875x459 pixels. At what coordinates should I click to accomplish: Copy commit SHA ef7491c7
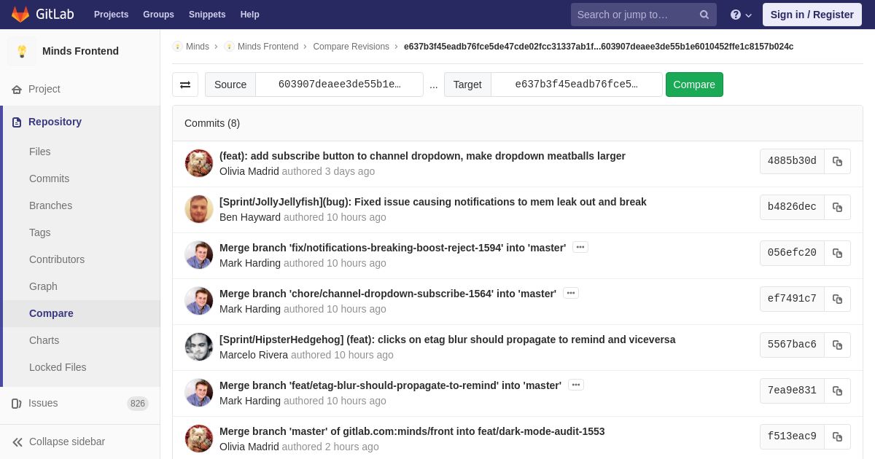click(x=838, y=299)
